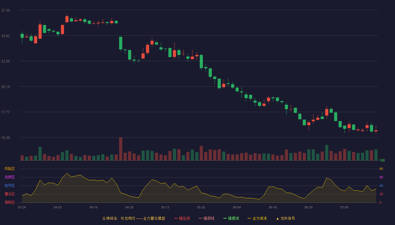Click the first candlestick above 03-24
395x225 pixels.
coord(22,36)
